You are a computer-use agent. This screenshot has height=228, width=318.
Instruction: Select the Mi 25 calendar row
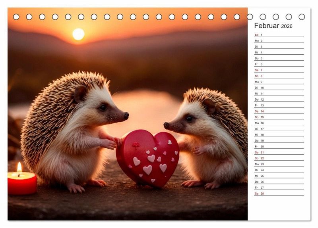(x=279, y=176)
